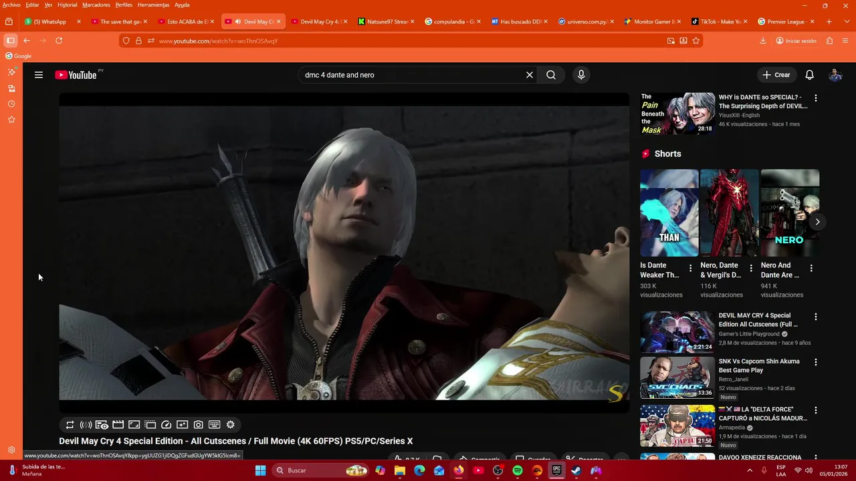Open options for Nero And Dante Are short
Image resolution: width=856 pixels, height=481 pixels.
coord(811,268)
